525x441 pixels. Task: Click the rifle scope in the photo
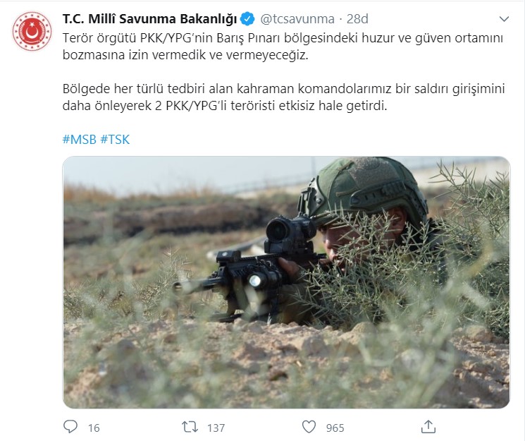[290, 233]
